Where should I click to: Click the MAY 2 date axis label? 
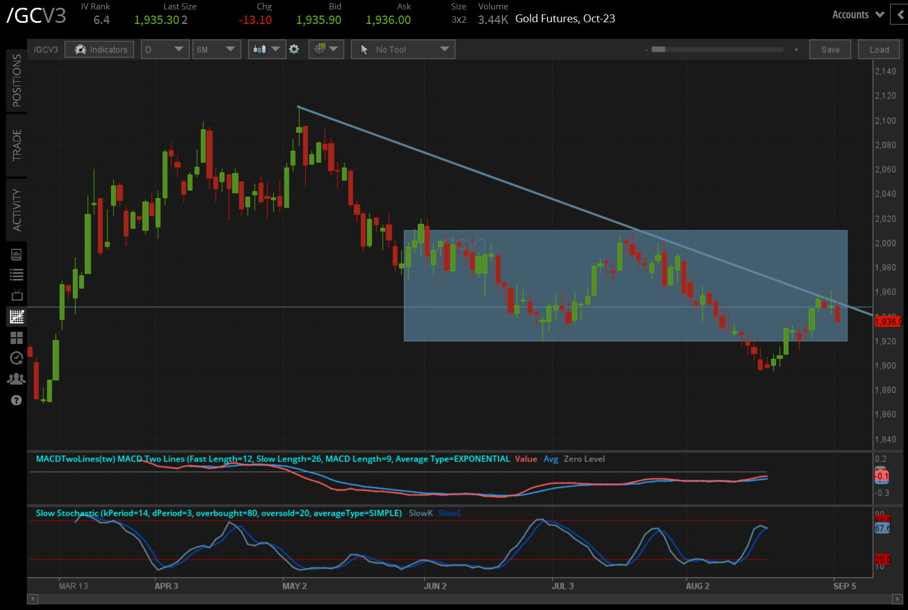click(294, 586)
